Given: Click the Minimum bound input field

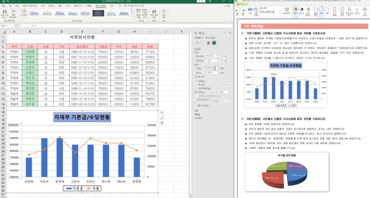Looking at the screenshot, I should tap(211, 56).
